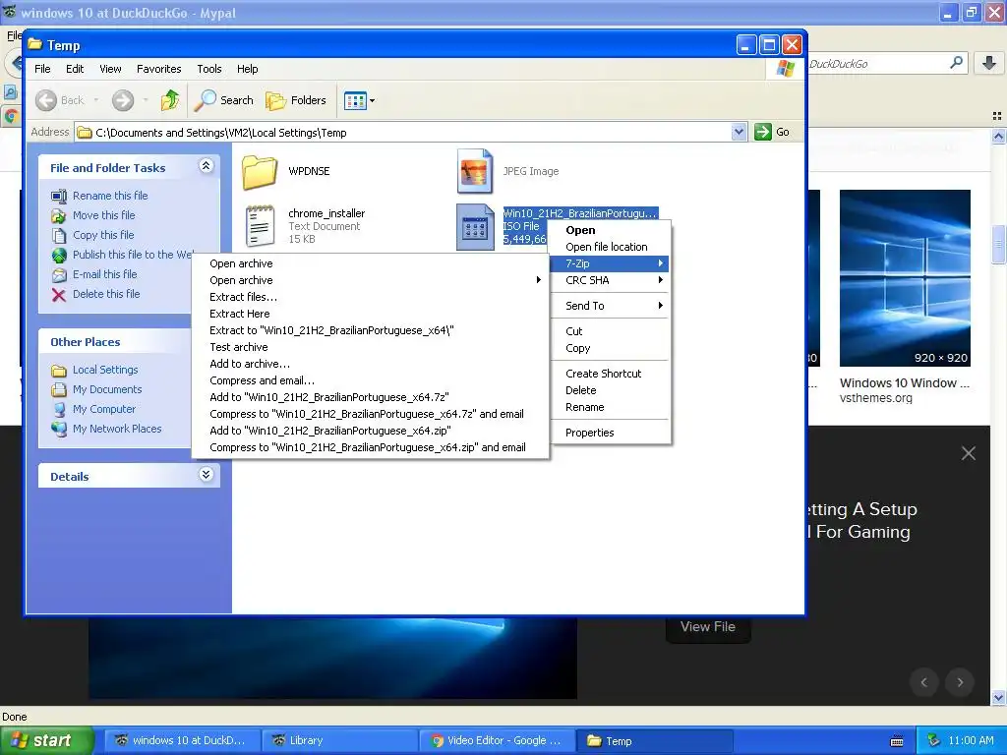Screen dimensions: 1007x755
Task: Click the E-mail this file envelope icon
Action: click(59, 275)
